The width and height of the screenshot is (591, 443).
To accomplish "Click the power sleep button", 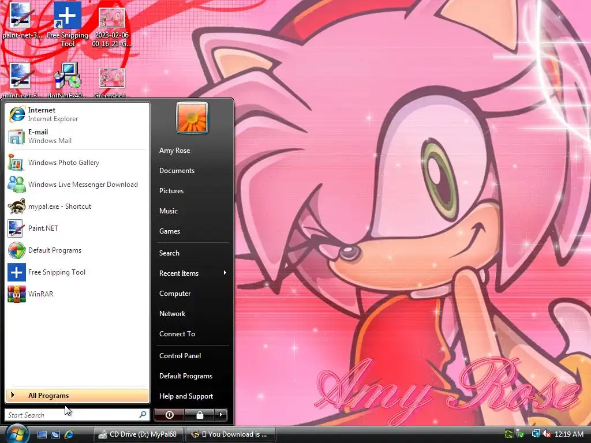I will tap(169, 415).
